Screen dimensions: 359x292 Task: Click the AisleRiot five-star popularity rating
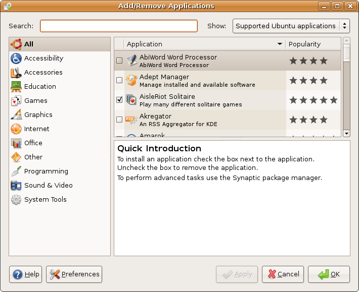tap(313, 100)
